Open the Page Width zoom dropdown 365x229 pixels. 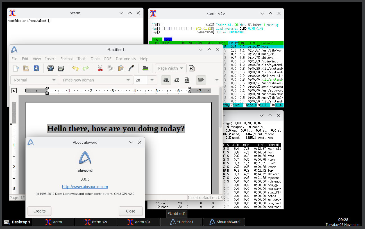point(171,68)
